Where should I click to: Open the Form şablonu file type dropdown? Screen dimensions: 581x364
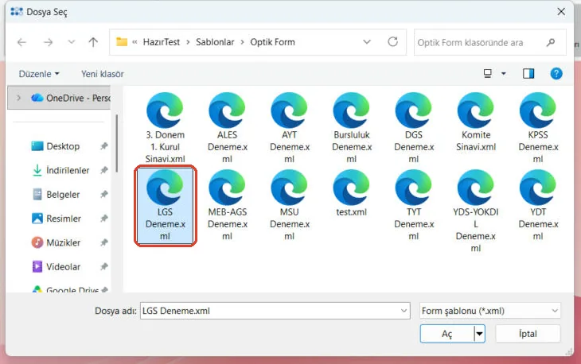coord(489,311)
